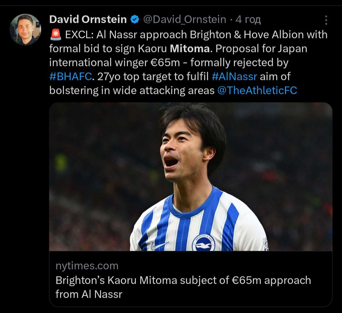The height and width of the screenshot is (313, 342).
Task: Open the tweet via its '4 год' timestamp
Action: coord(248,19)
